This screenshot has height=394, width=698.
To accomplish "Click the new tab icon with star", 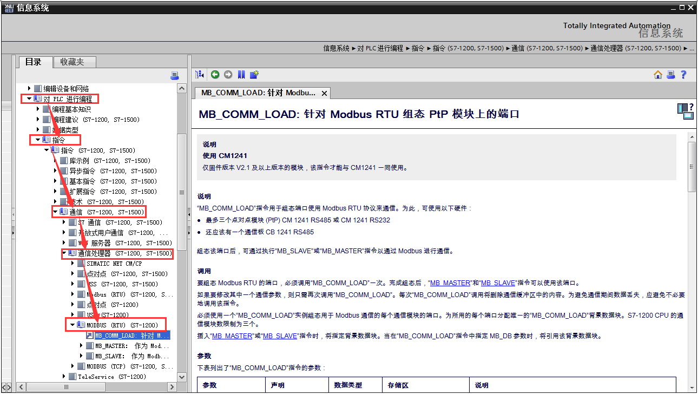I will pos(254,74).
